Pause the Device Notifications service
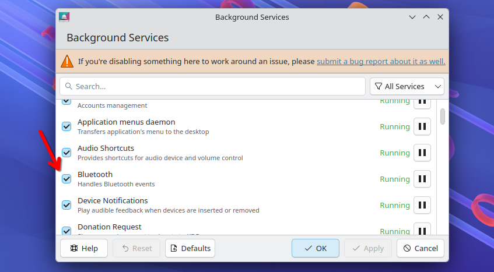Image resolution: width=494 pixels, height=272 pixels. click(422, 205)
